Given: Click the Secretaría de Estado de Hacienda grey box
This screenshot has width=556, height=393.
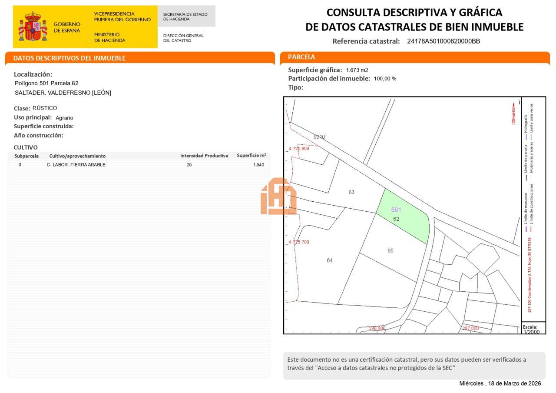Looking at the screenshot, I should (x=185, y=17).
